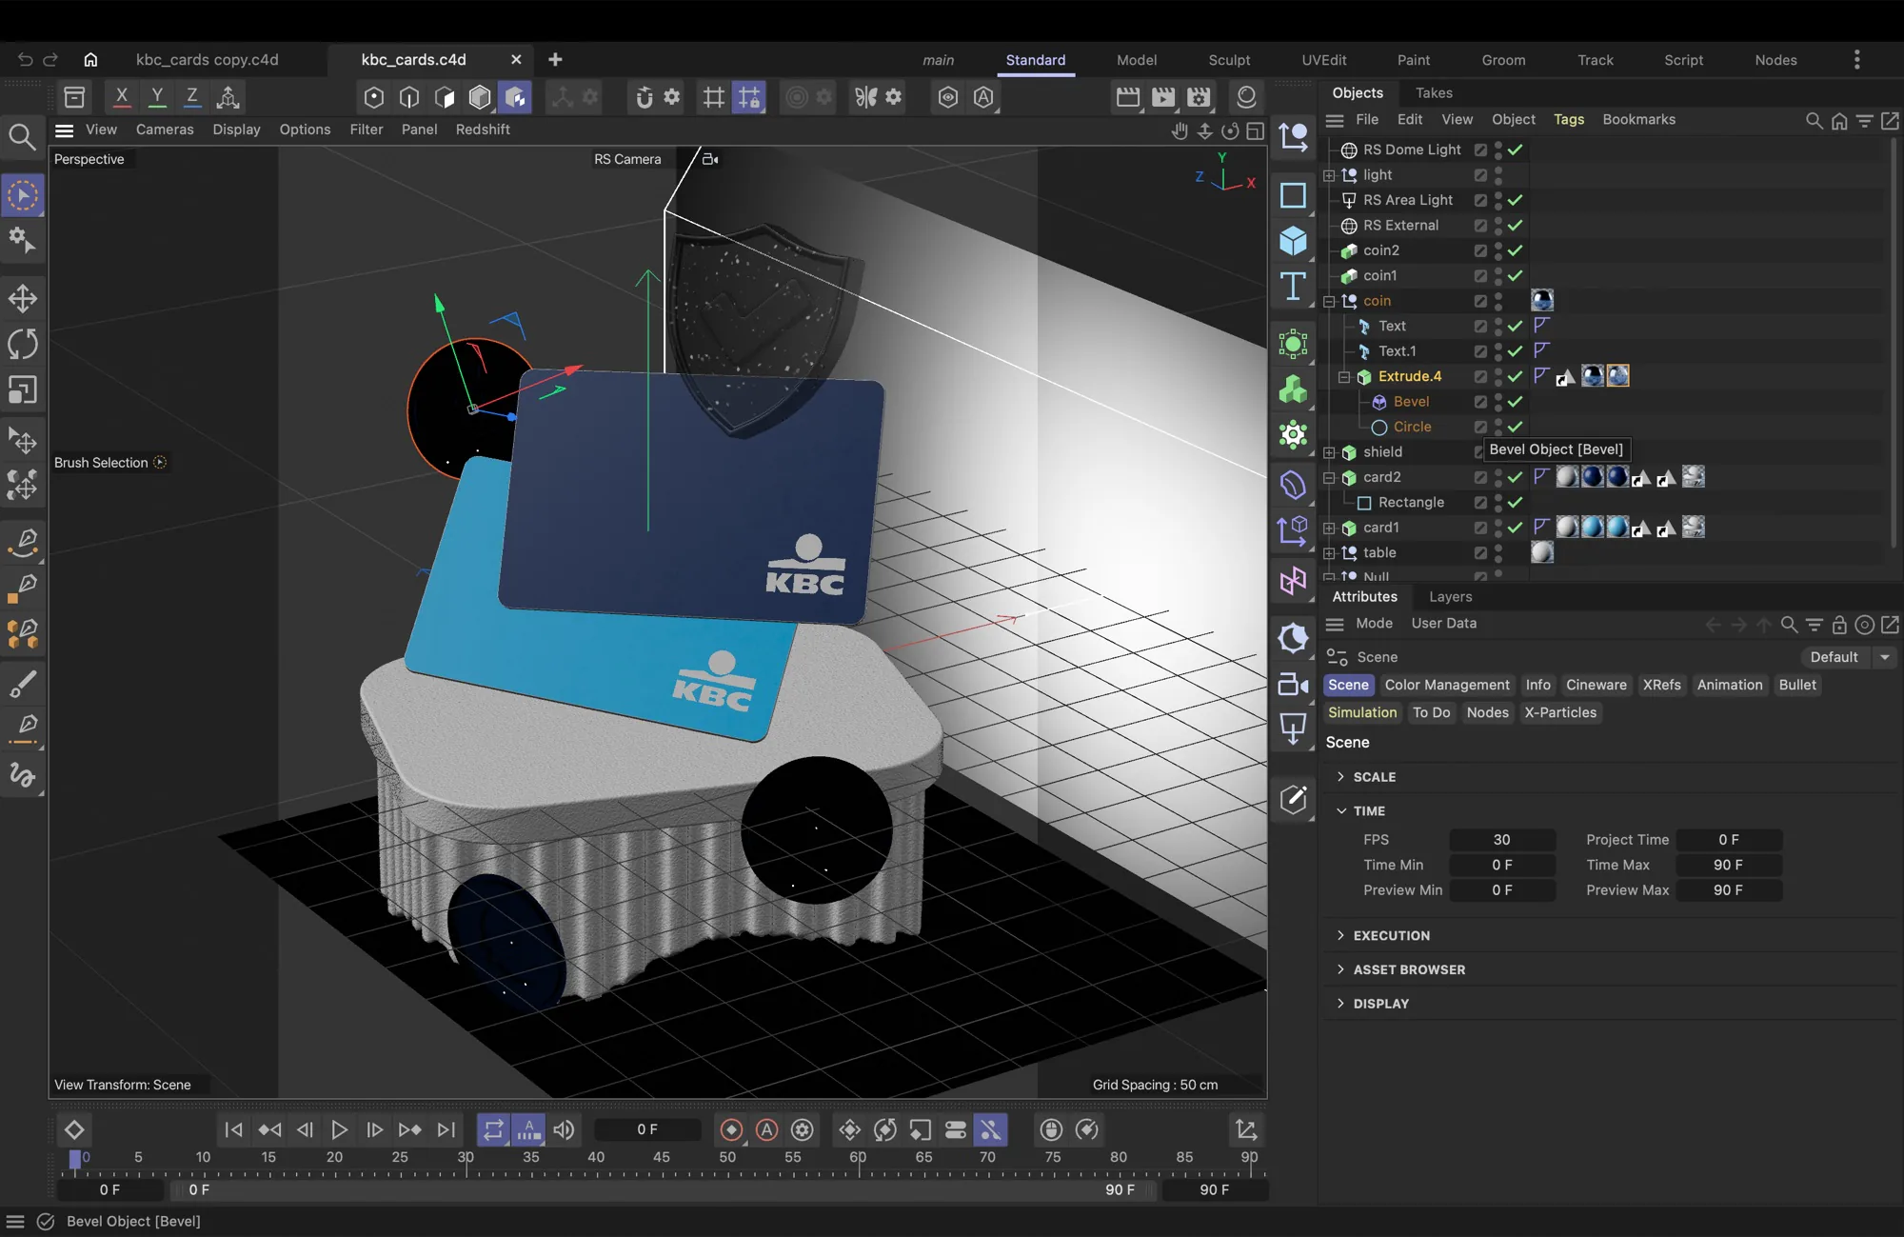The height and width of the screenshot is (1237, 1904).
Task: Click Play Forwards in timeline
Action: coord(339,1129)
